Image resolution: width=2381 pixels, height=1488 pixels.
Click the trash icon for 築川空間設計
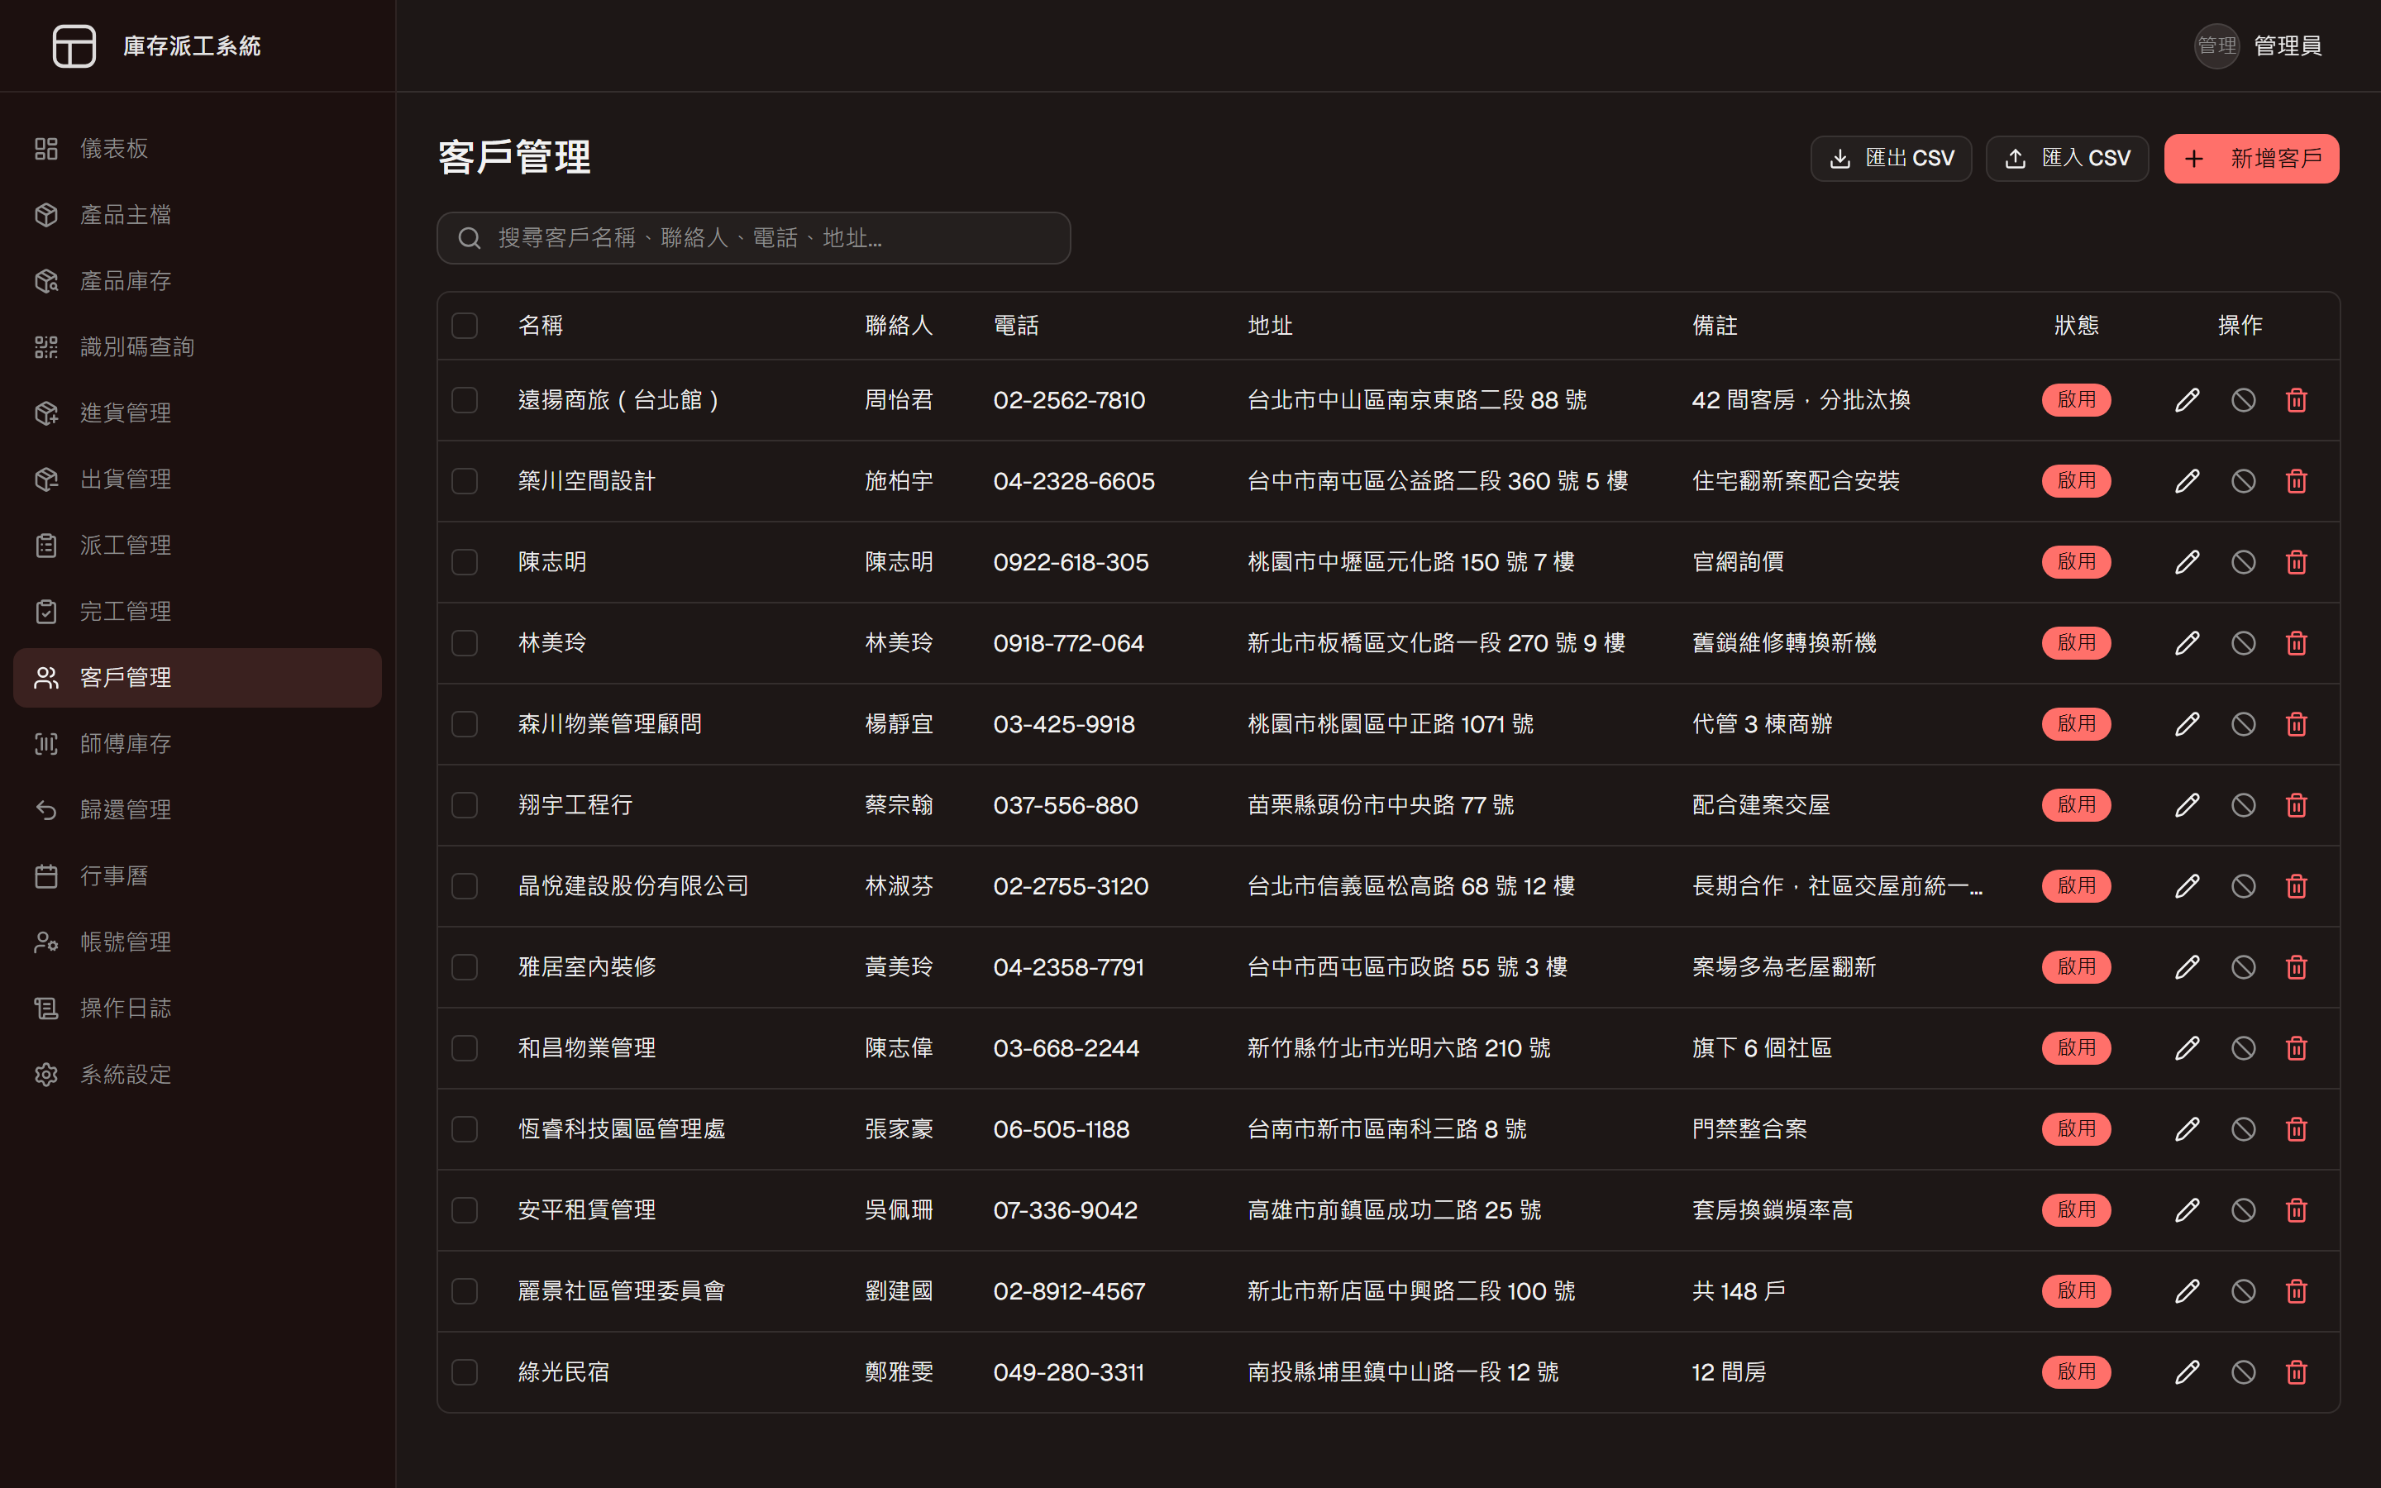(x=2297, y=481)
